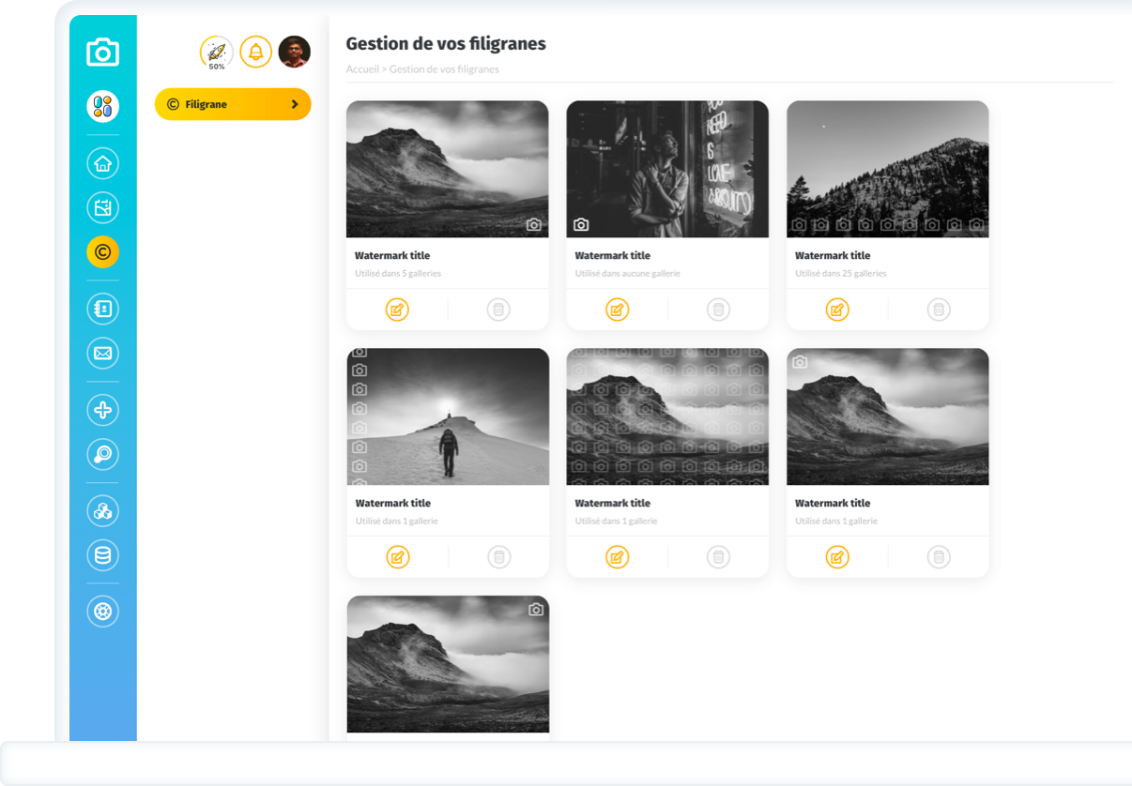Open the contacts notebook sidebar icon
The height and width of the screenshot is (786, 1132).
[102, 309]
